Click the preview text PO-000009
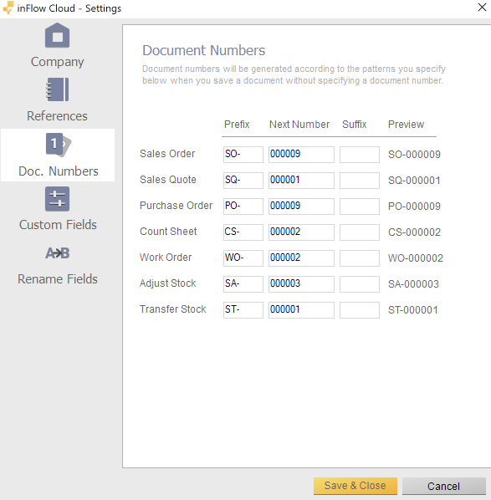 tap(414, 207)
